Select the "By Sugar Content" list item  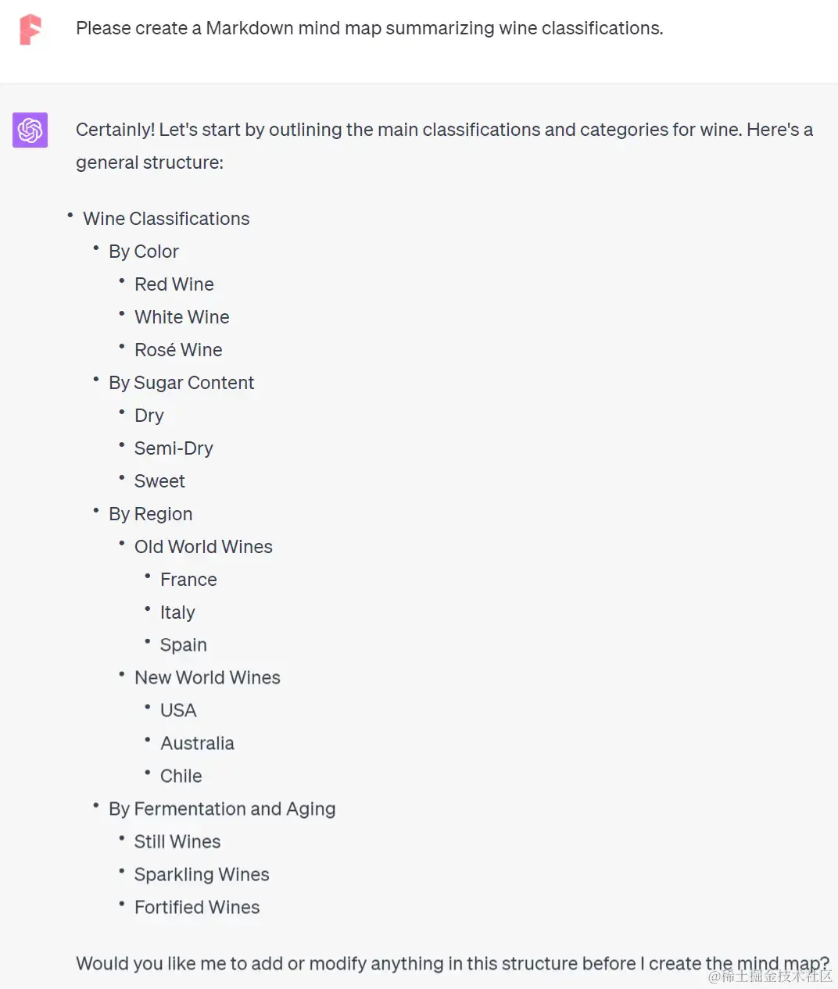181,383
